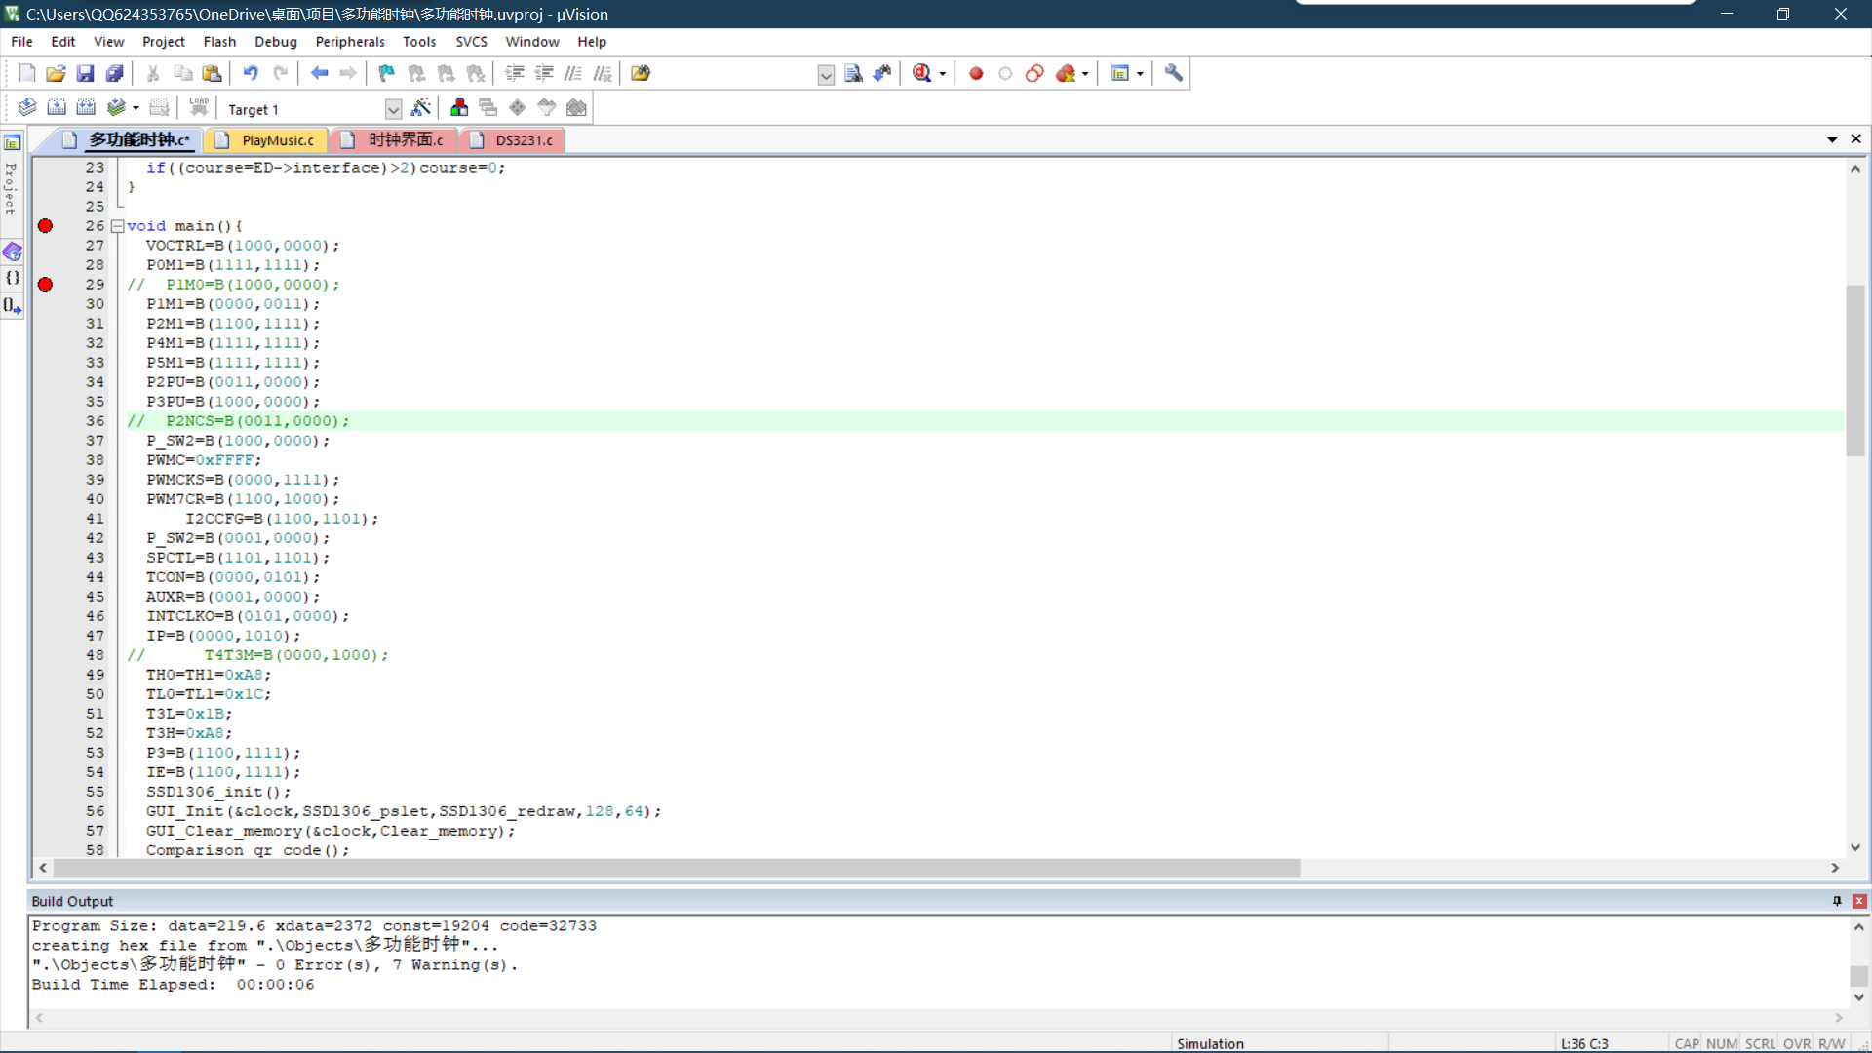Close the active editor tab with X
This screenshot has height=1053, width=1872.
click(x=1856, y=139)
